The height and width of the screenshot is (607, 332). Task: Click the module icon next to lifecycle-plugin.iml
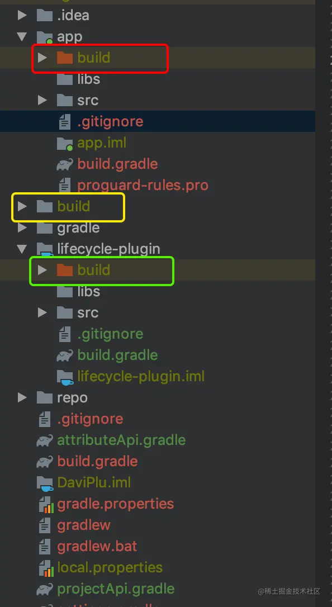(x=65, y=376)
